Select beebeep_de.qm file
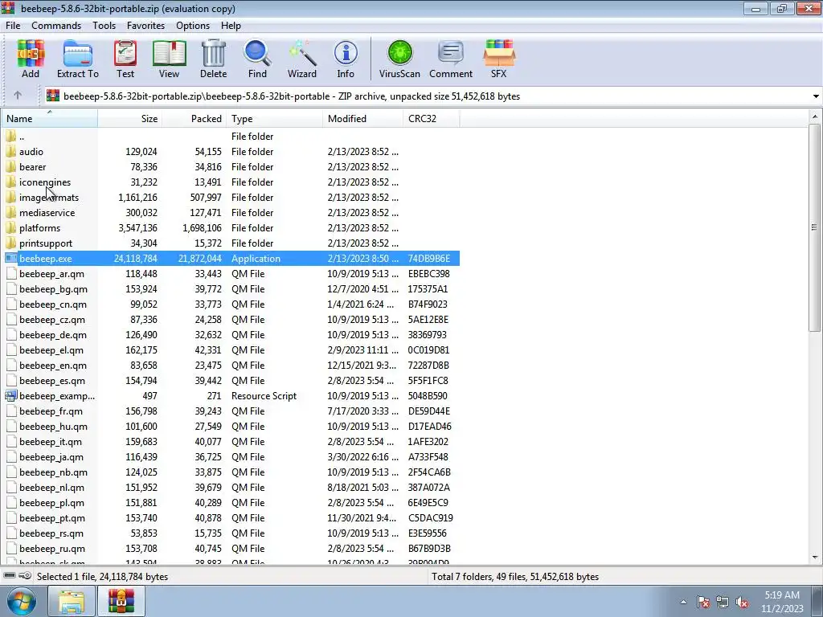The height and width of the screenshot is (617, 823). point(231,334)
